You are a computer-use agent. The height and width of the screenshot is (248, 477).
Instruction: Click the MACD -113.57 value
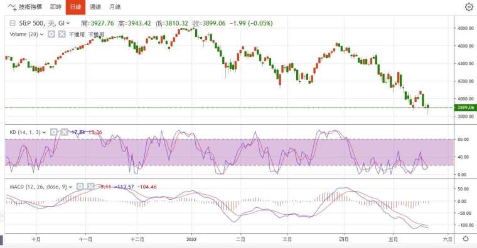pyautogui.click(x=125, y=187)
